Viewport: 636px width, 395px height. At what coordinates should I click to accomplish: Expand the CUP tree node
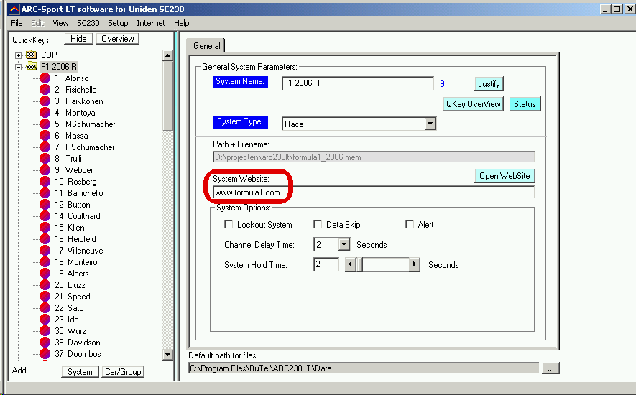[x=18, y=55]
